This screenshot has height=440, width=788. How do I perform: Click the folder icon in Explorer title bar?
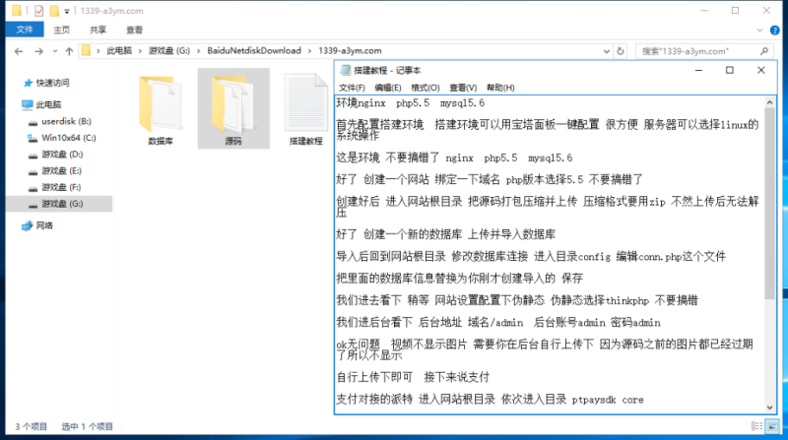17,11
